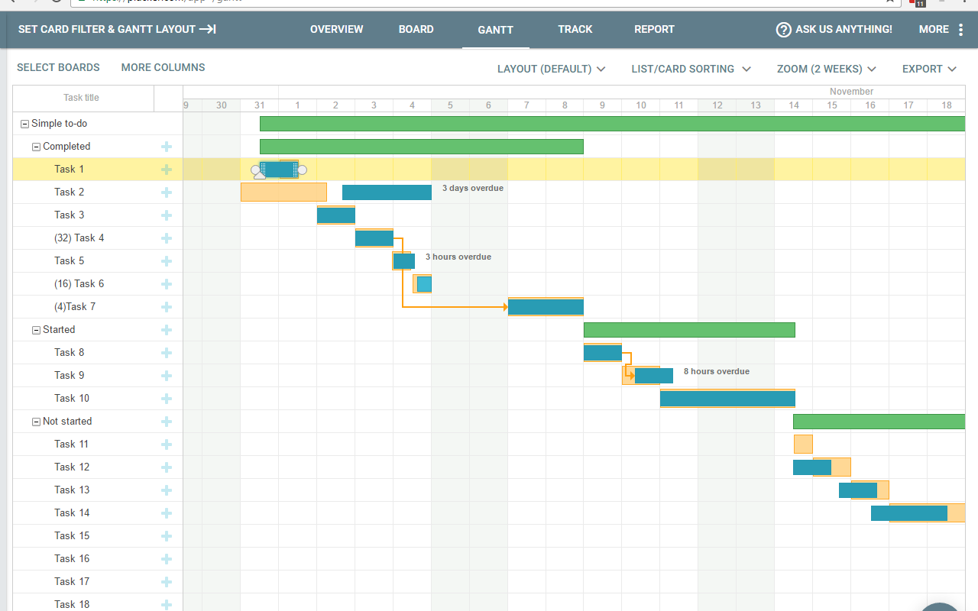Click the '8 hours overdue' label
The height and width of the screenshot is (611, 978).
(717, 371)
